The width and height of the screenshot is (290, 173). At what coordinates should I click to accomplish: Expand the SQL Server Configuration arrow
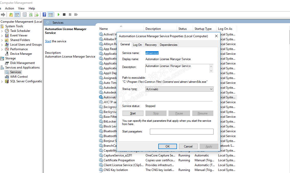[x=2, y=82]
